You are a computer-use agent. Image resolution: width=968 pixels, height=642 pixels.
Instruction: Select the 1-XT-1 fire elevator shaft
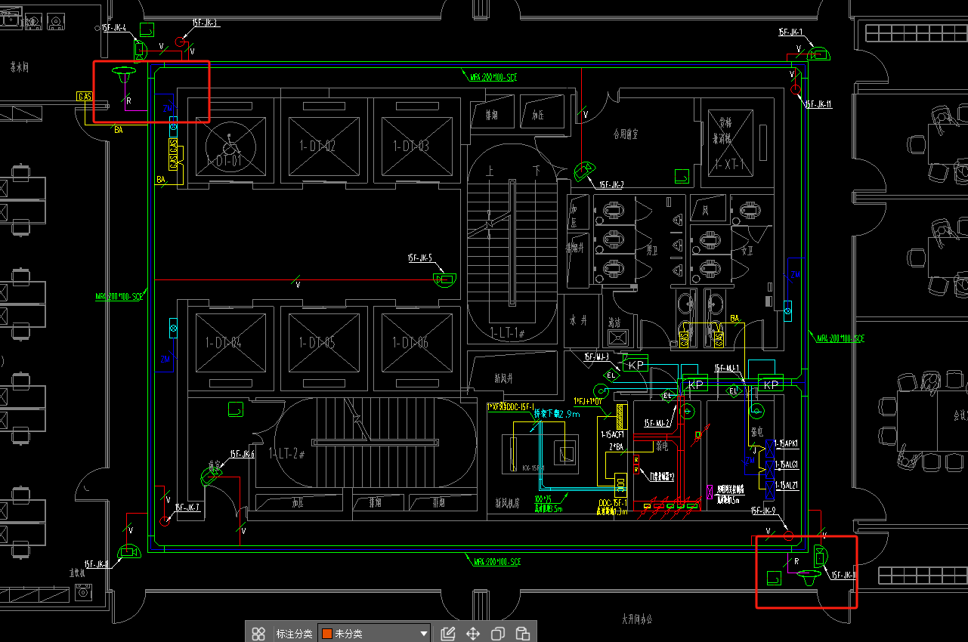pyautogui.click(x=729, y=143)
